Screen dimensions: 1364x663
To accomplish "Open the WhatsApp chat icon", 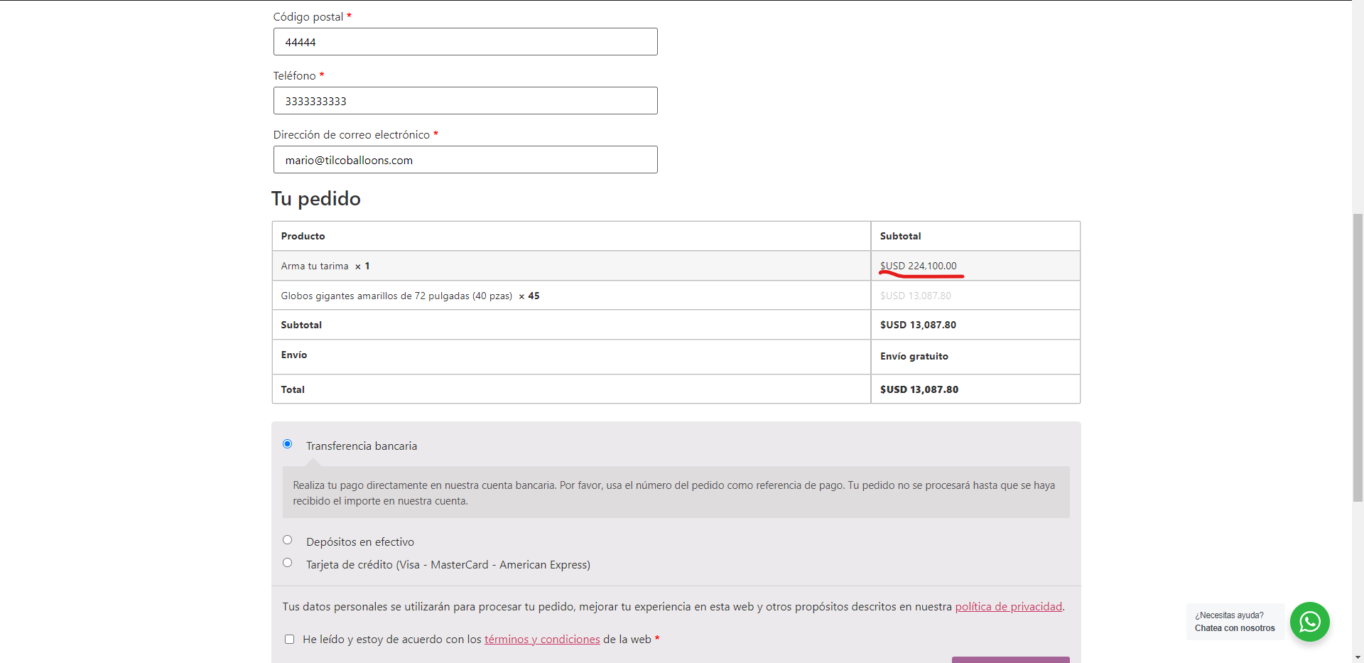I will [x=1309, y=622].
